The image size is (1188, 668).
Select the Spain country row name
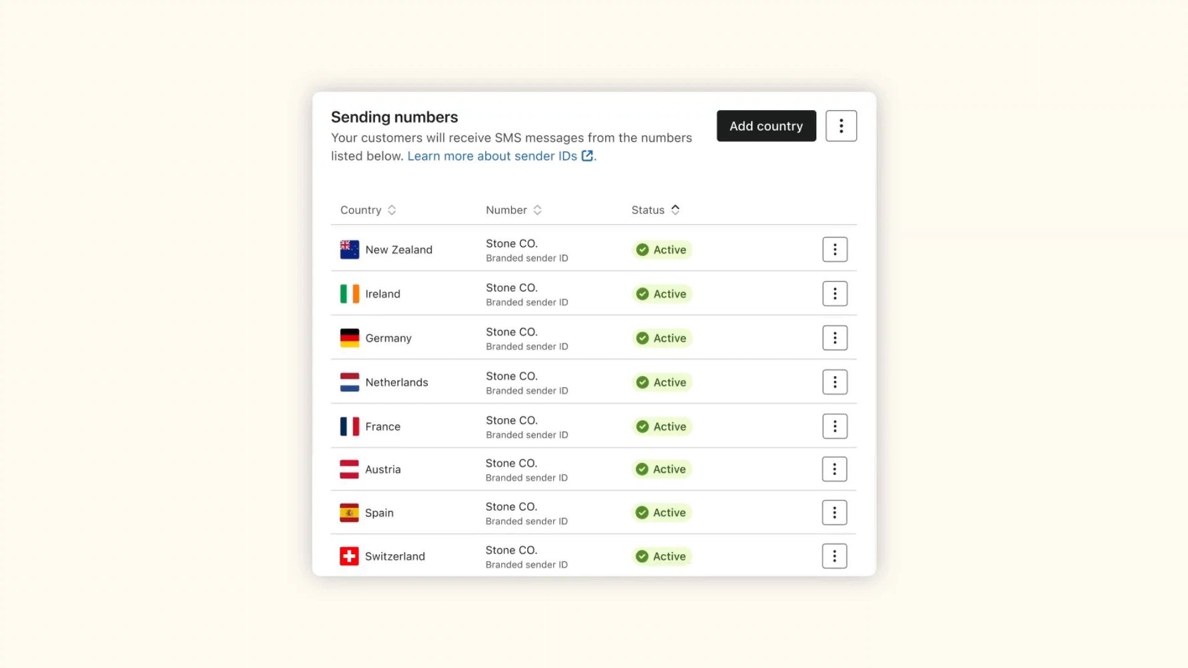(x=379, y=513)
